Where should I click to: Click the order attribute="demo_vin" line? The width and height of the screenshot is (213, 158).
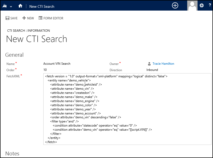(x=86, y=117)
